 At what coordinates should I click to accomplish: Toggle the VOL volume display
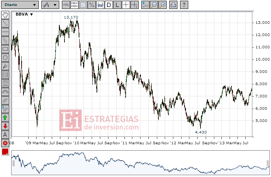tap(66, 5)
